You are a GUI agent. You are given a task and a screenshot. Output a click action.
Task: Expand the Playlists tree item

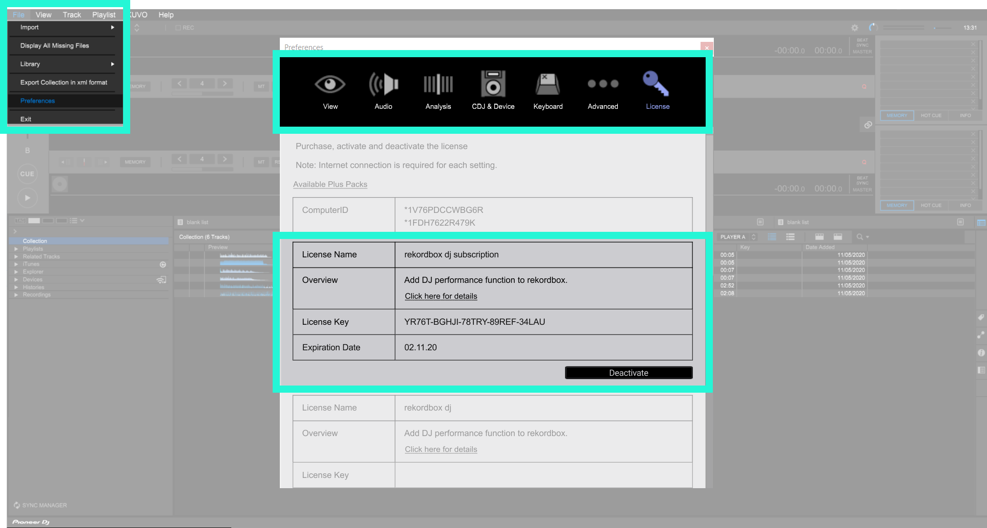click(x=16, y=249)
